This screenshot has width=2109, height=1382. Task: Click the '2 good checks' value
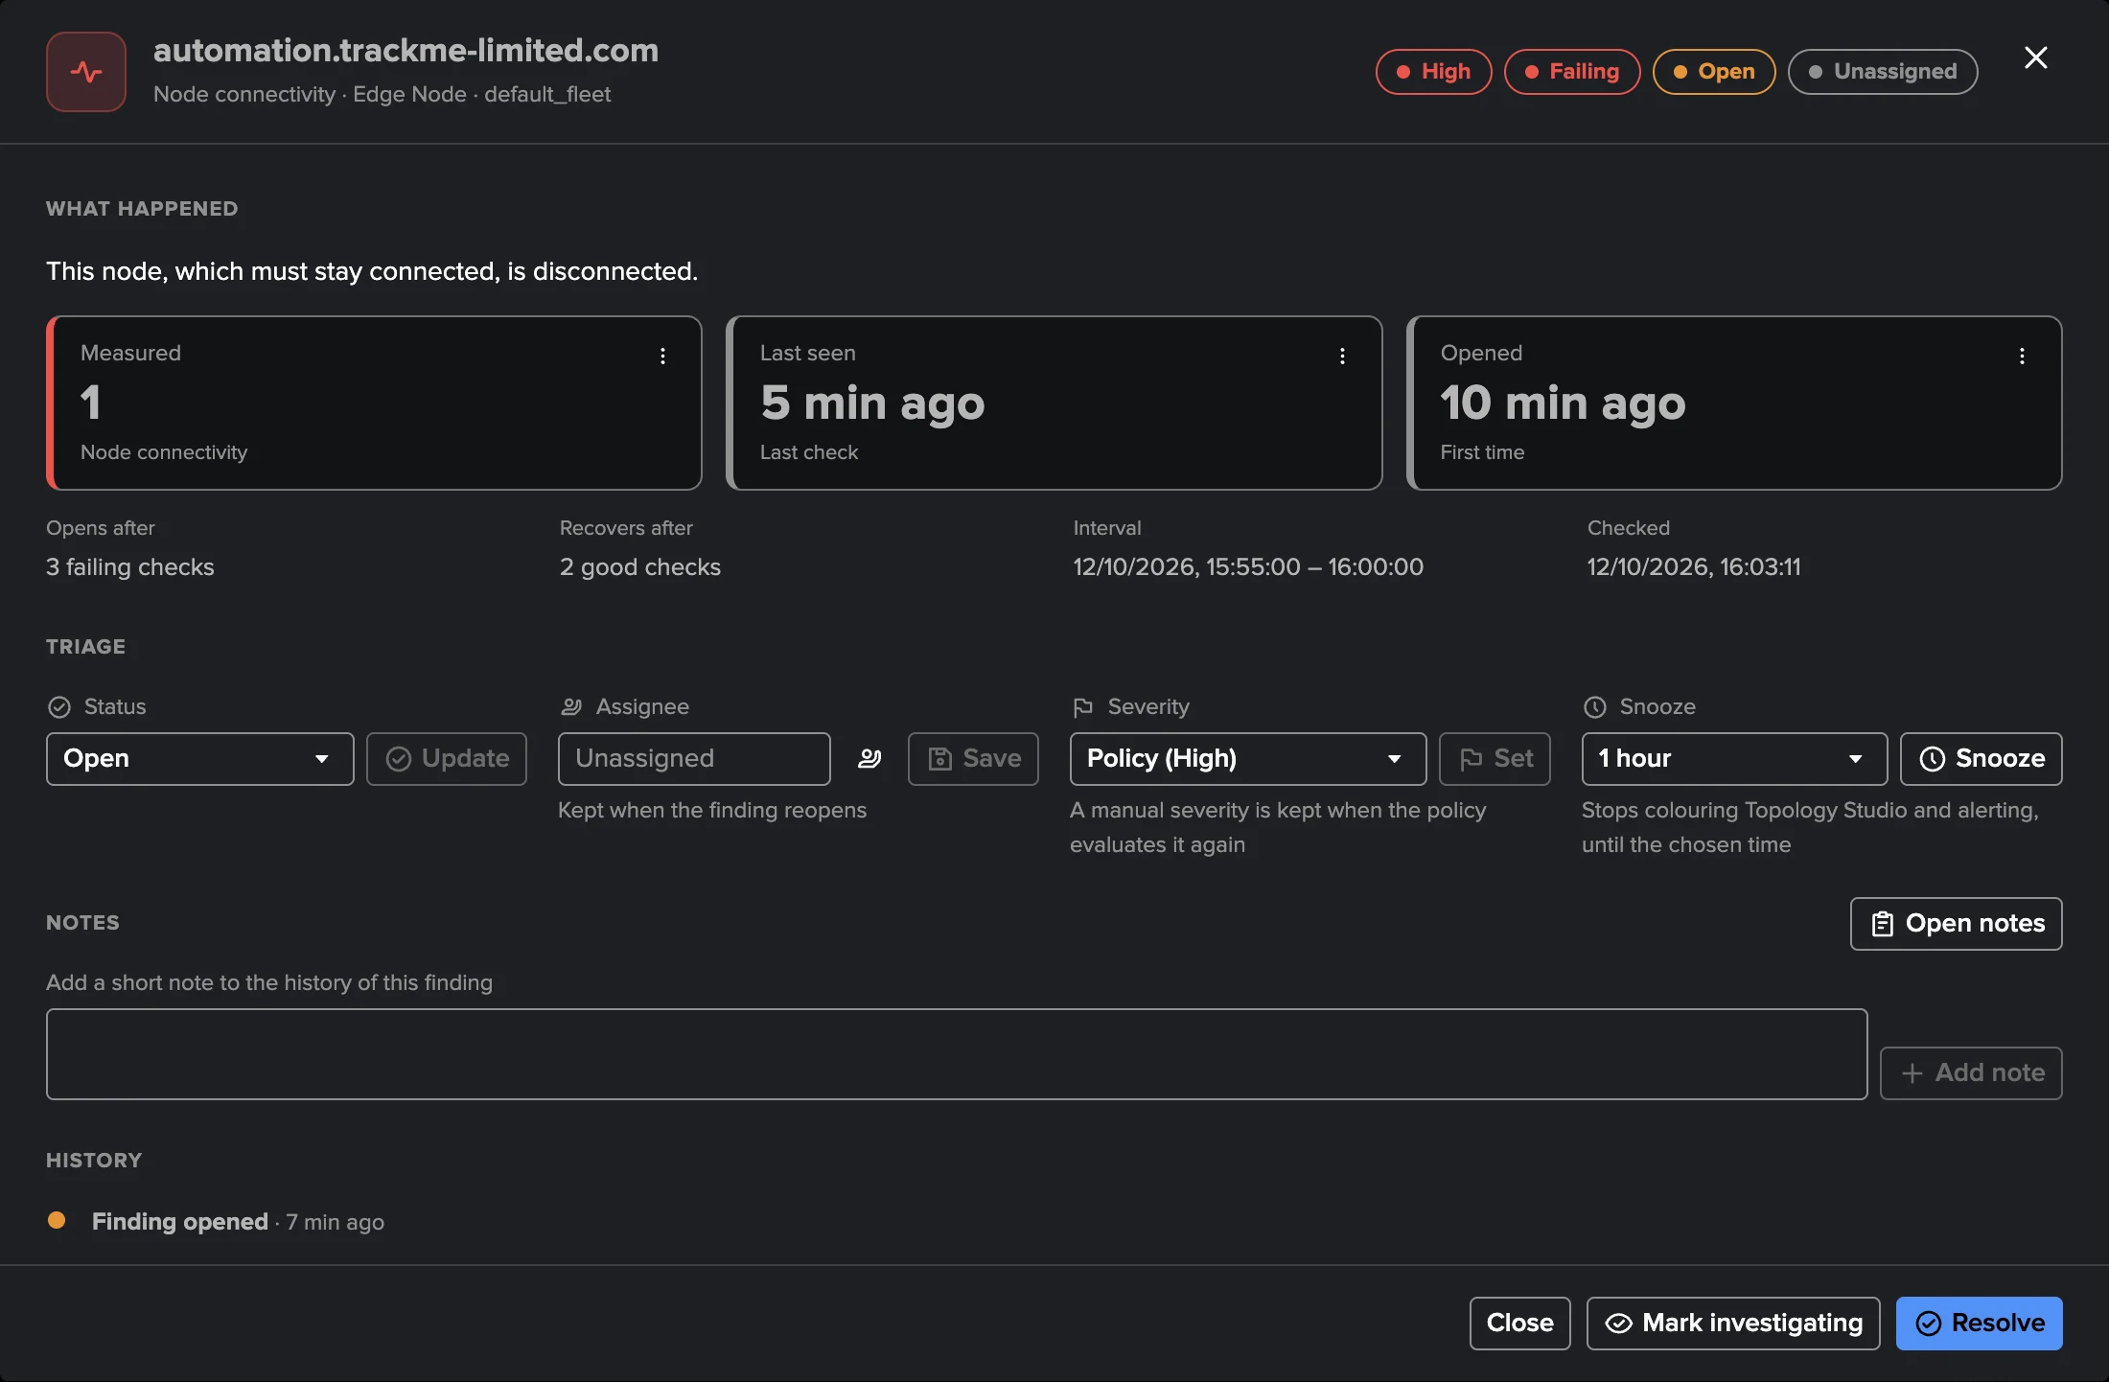640,567
